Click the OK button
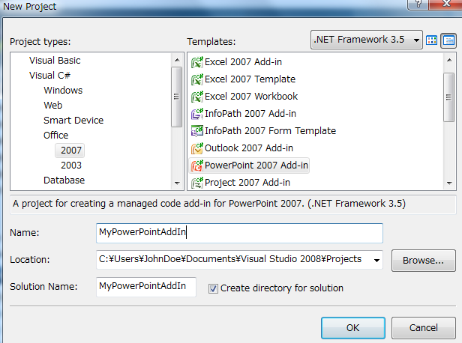Image resolution: width=462 pixels, height=343 pixels. (x=353, y=328)
